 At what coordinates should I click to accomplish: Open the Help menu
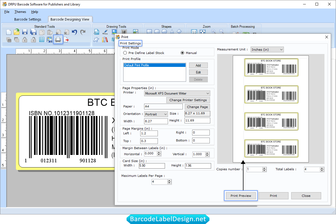pyautogui.click(x=35, y=12)
